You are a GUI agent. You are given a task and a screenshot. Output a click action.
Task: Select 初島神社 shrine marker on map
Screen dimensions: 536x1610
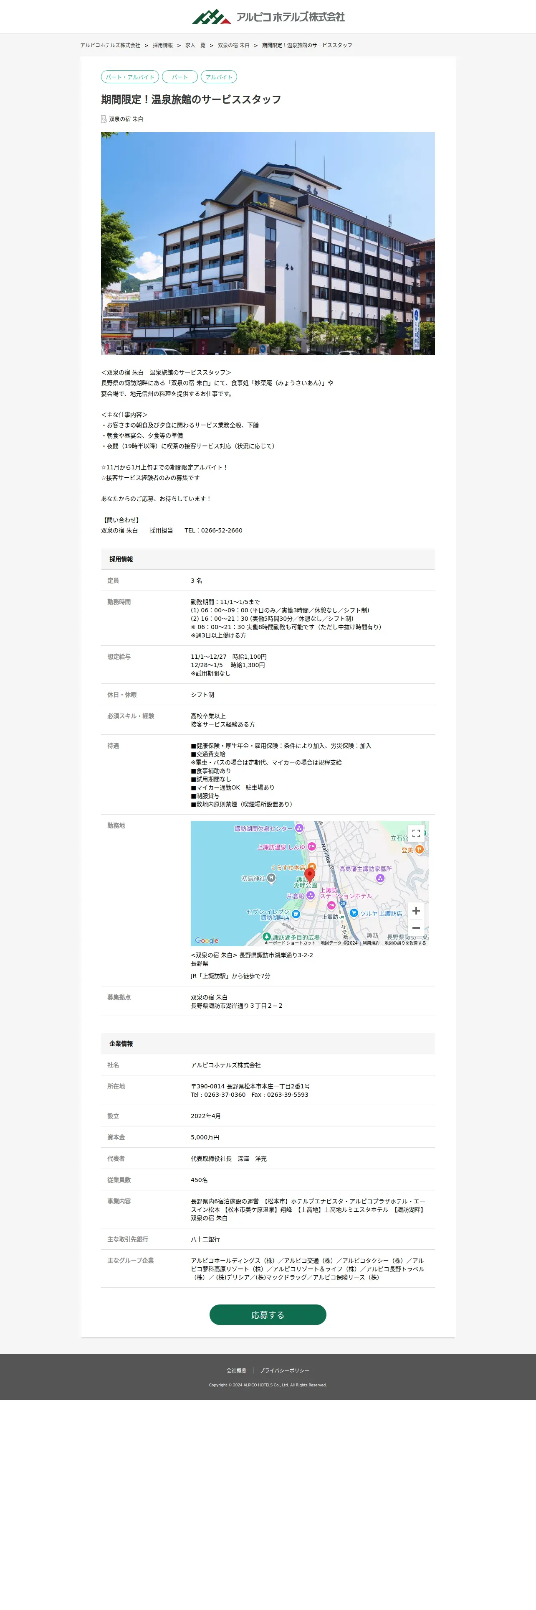pyautogui.click(x=271, y=878)
